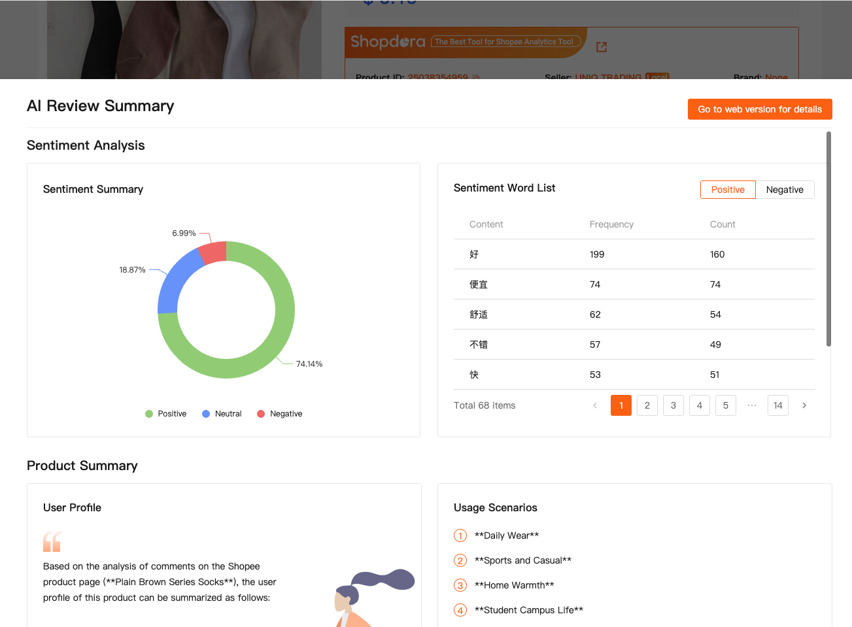Toggle Neutral series in chart legend
This screenshot has height=627, width=852.
point(222,414)
